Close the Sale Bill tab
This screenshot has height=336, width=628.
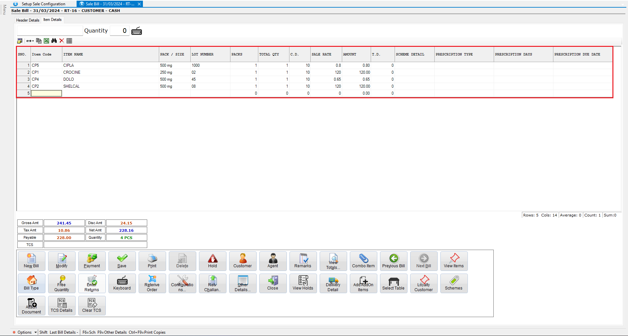139,4
